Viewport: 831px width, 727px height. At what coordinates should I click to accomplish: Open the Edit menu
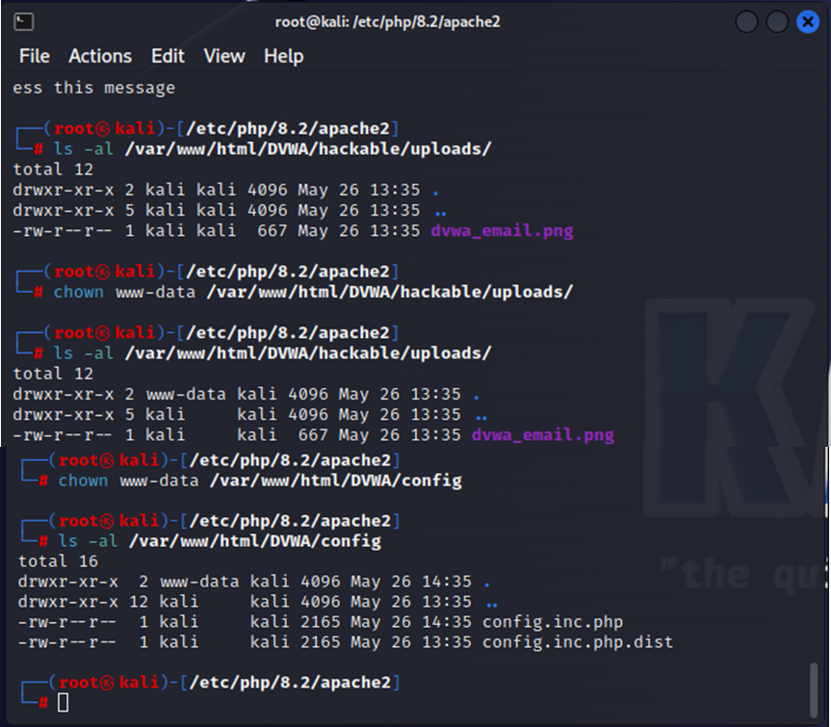pyautogui.click(x=168, y=56)
